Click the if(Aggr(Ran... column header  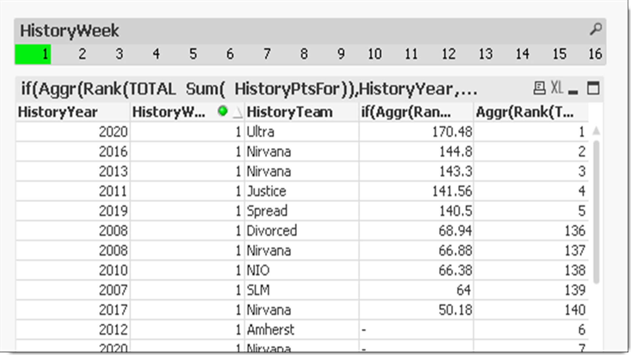pyautogui.click(x=406, y=112)
